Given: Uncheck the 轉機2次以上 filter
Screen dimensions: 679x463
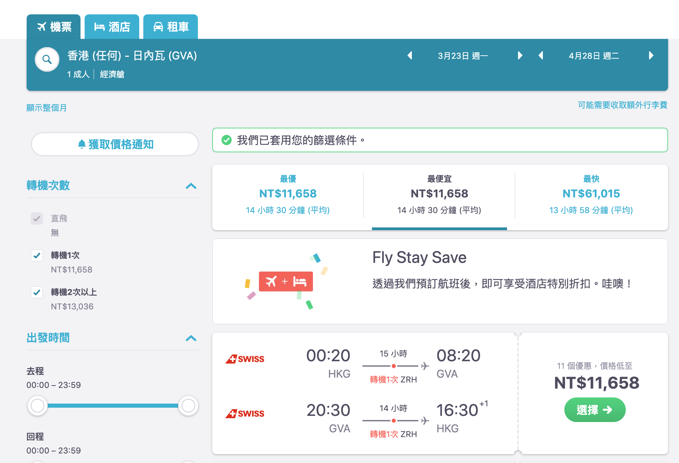Looking at the screenshot, I should pos(37,292).
